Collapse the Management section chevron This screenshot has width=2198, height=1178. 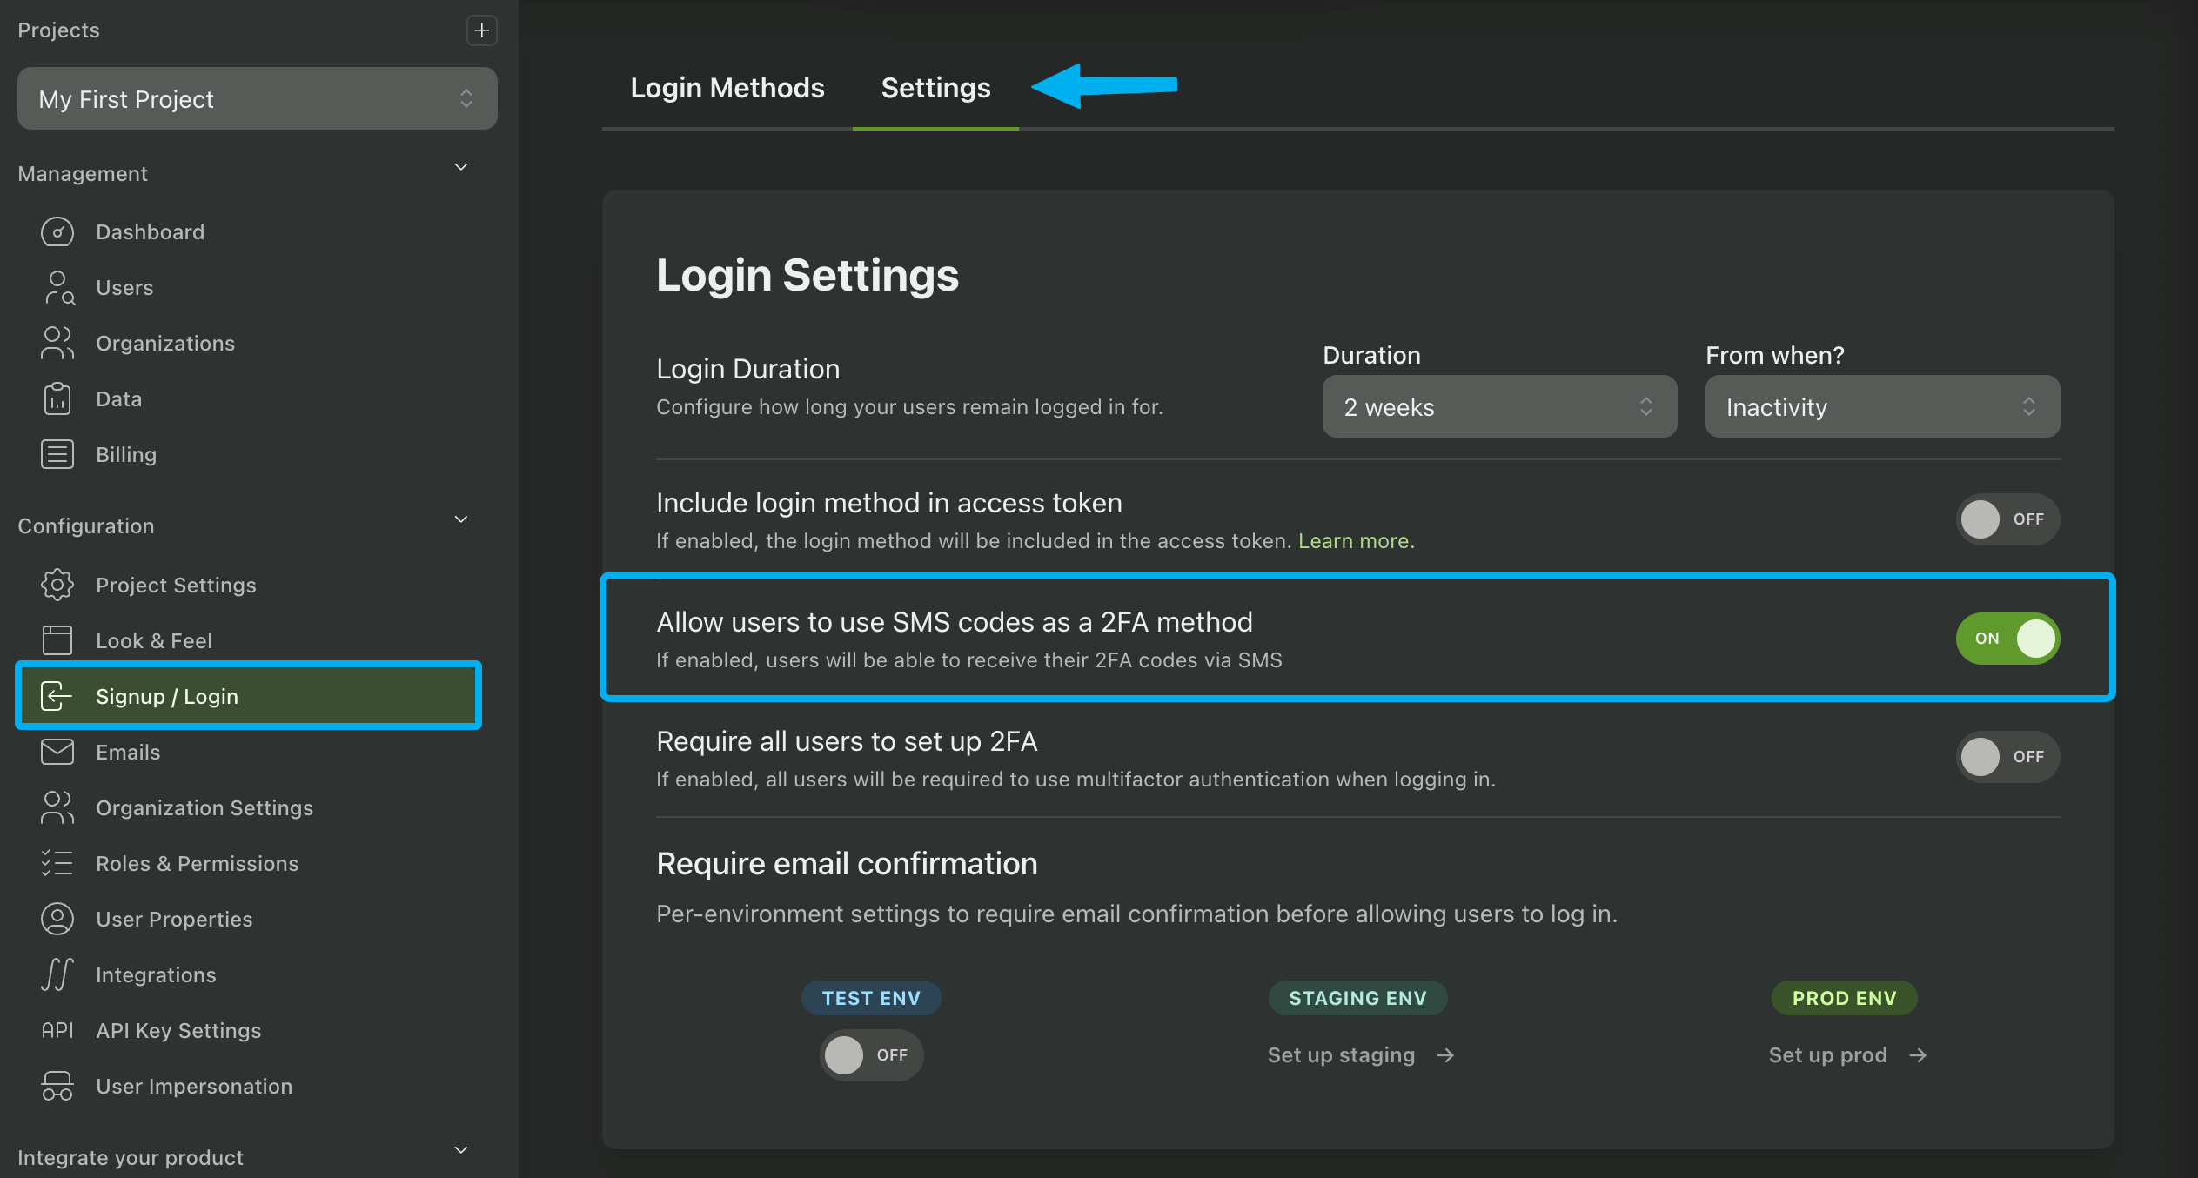click(461, 167)
